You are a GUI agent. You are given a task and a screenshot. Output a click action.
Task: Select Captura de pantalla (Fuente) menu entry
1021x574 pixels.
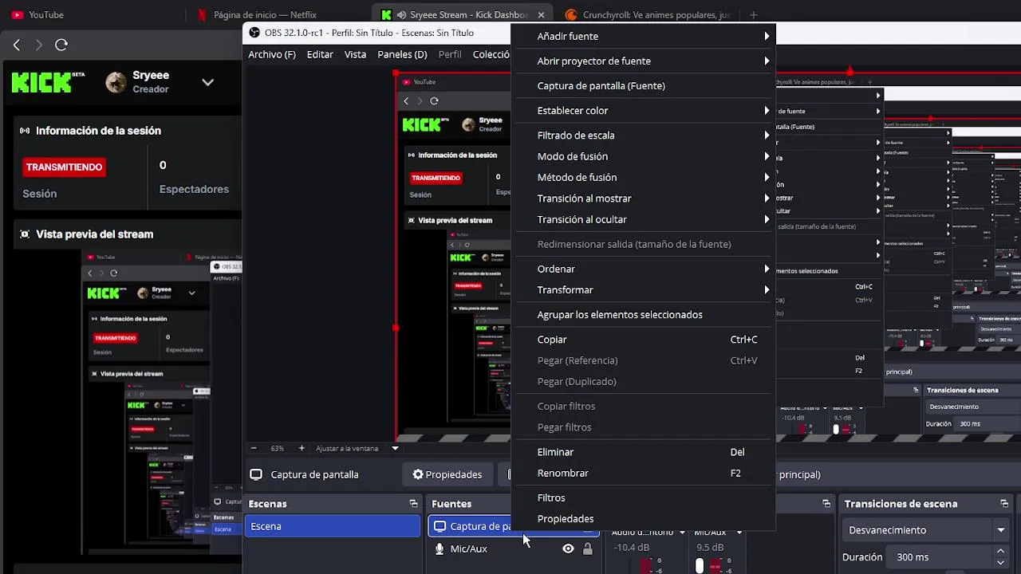(x=643, y=85)
